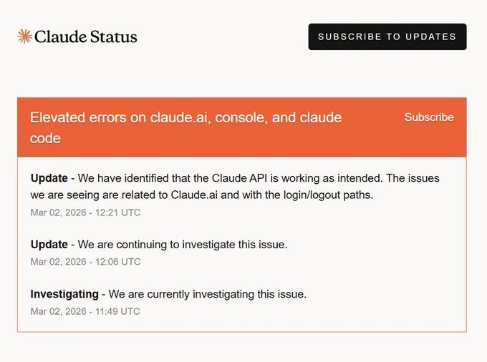The width and height of the screenshot is (487, 362).
Task: Click the currently investigating this issue message
Action: (x=208, y=294)
